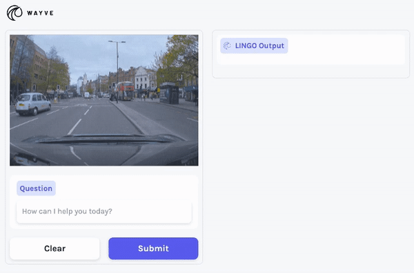Click the silver taxi in the driving image
414x273 pixels.
(x=33, y=104)
